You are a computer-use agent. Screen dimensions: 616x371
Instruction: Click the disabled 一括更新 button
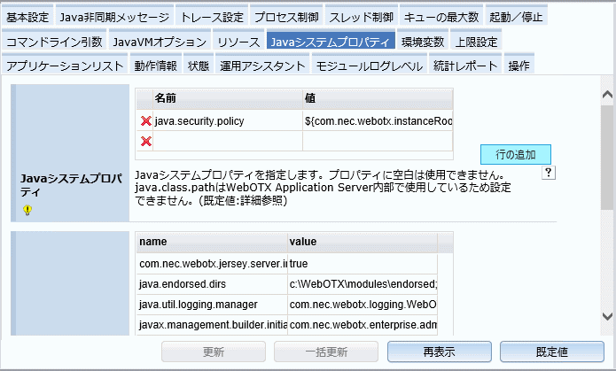point(326,352)
